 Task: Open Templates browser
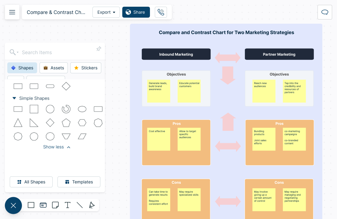[x=79, y=182]
